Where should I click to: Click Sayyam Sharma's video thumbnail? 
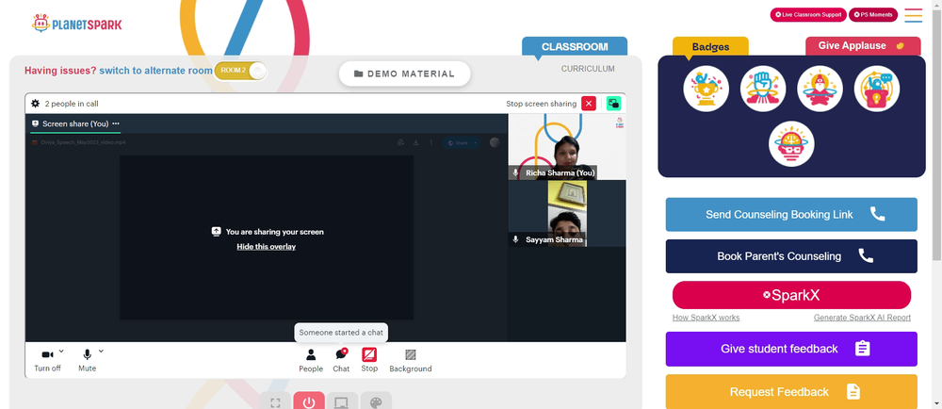pyautogui.click(x=567, y=214)
